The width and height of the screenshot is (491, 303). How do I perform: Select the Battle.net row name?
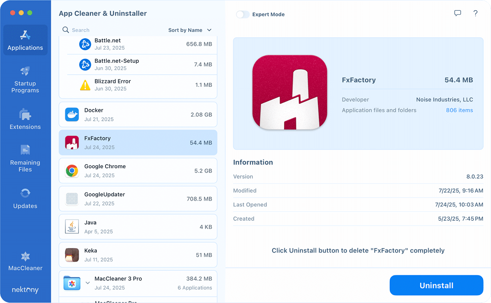click(108, 40)
